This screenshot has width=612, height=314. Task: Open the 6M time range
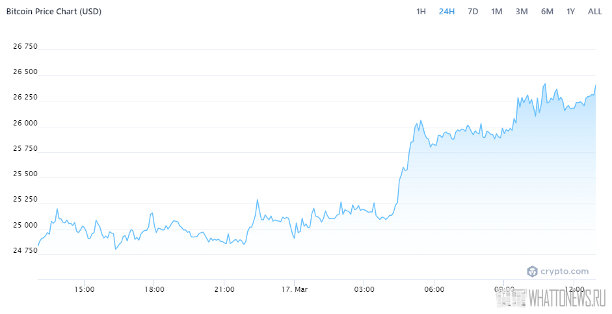point(547,11)
